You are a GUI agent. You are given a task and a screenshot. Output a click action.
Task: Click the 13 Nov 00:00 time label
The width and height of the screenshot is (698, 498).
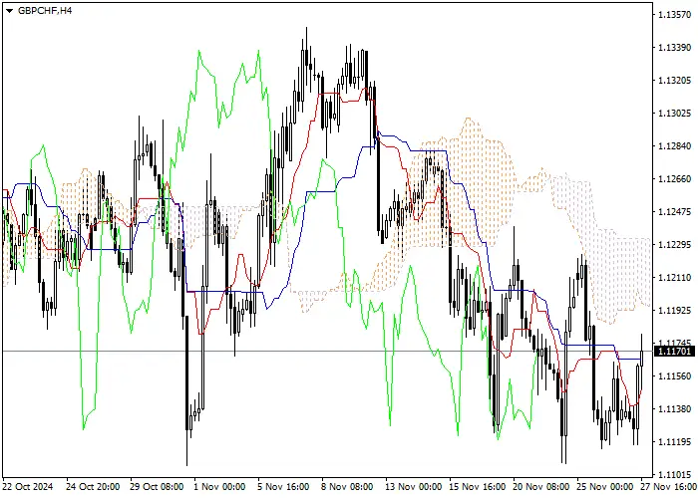414,487
